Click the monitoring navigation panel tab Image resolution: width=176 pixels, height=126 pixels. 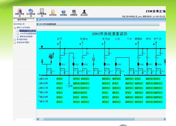tap(24, 20)
